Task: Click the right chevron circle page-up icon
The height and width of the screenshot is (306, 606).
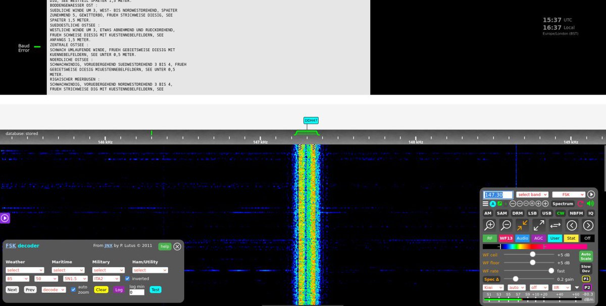Action: 588,225
